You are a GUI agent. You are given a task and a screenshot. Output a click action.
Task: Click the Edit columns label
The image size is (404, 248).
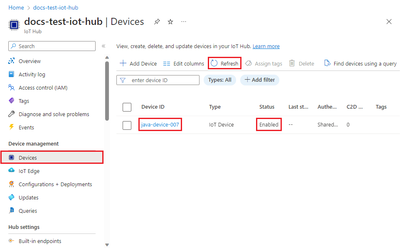pos(189,64)
